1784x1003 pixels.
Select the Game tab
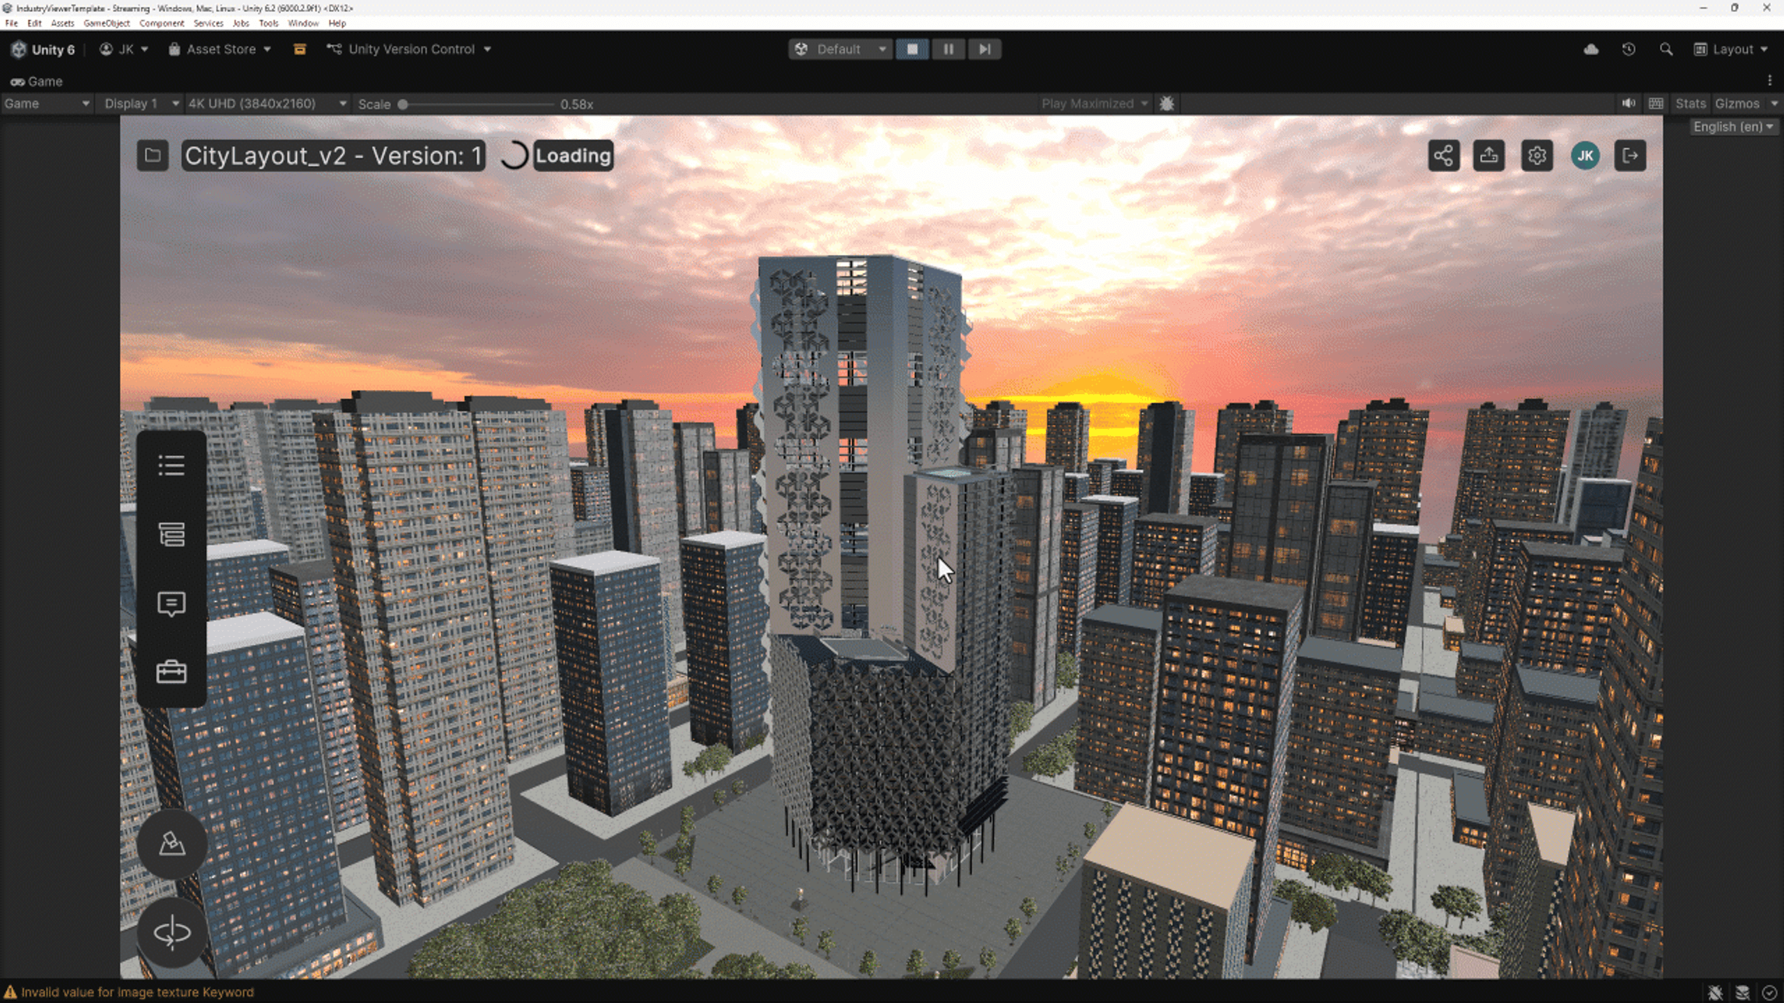[x=36, y=81]
